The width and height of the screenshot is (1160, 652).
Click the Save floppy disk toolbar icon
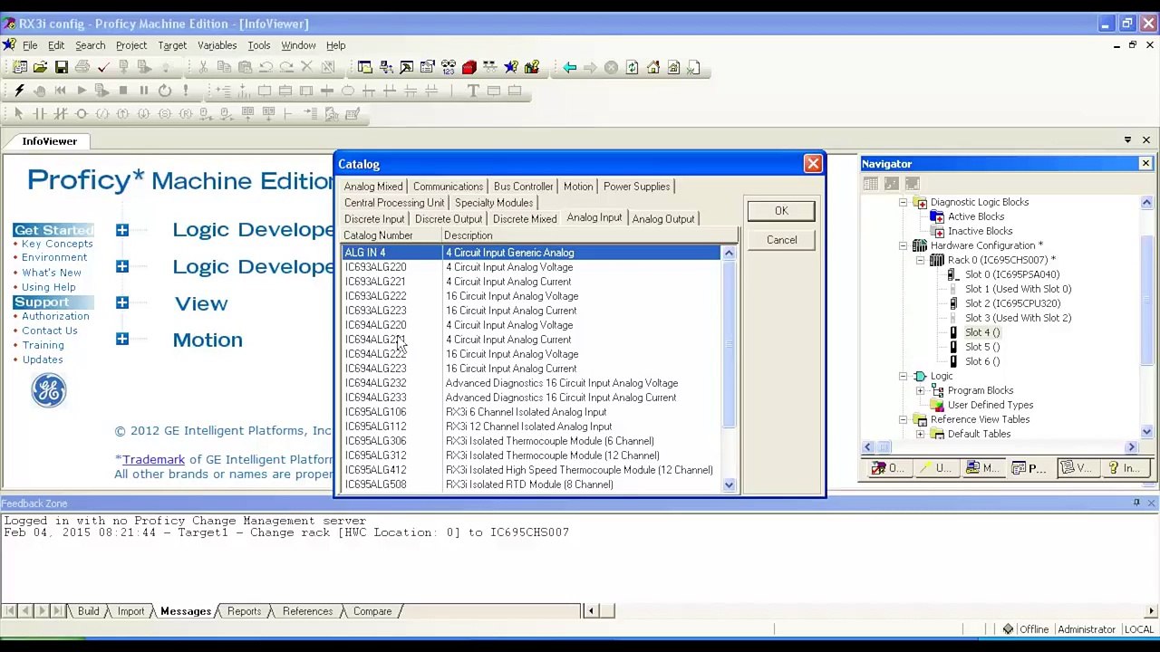click(61, 67)
